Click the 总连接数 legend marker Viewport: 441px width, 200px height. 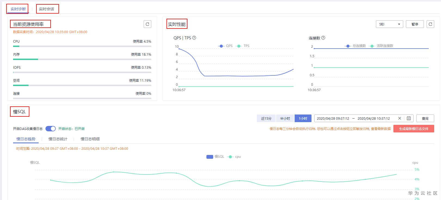tap(348, 46)
